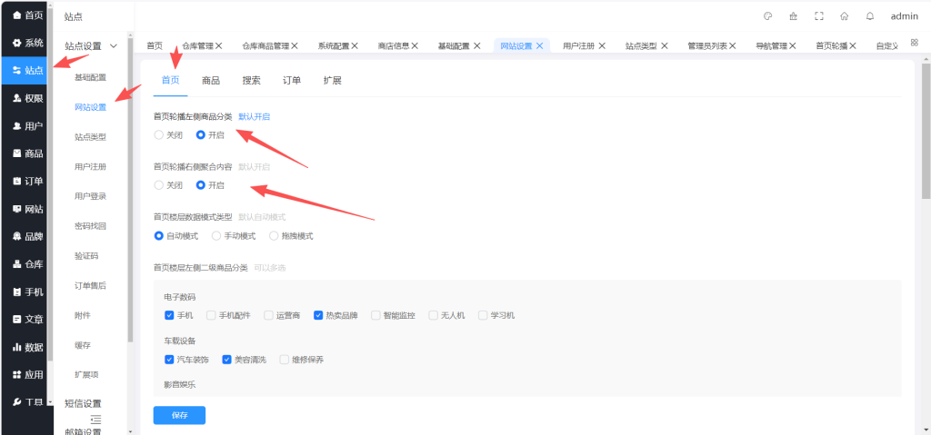
Task: Toggle fullscreen with the header frame icon
Action: coord(819,16)
